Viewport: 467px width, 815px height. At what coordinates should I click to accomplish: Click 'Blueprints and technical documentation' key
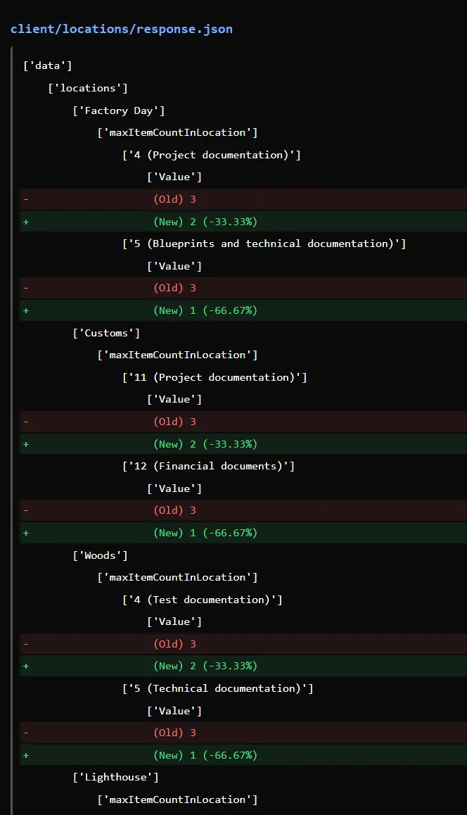[x=264, y=244]
